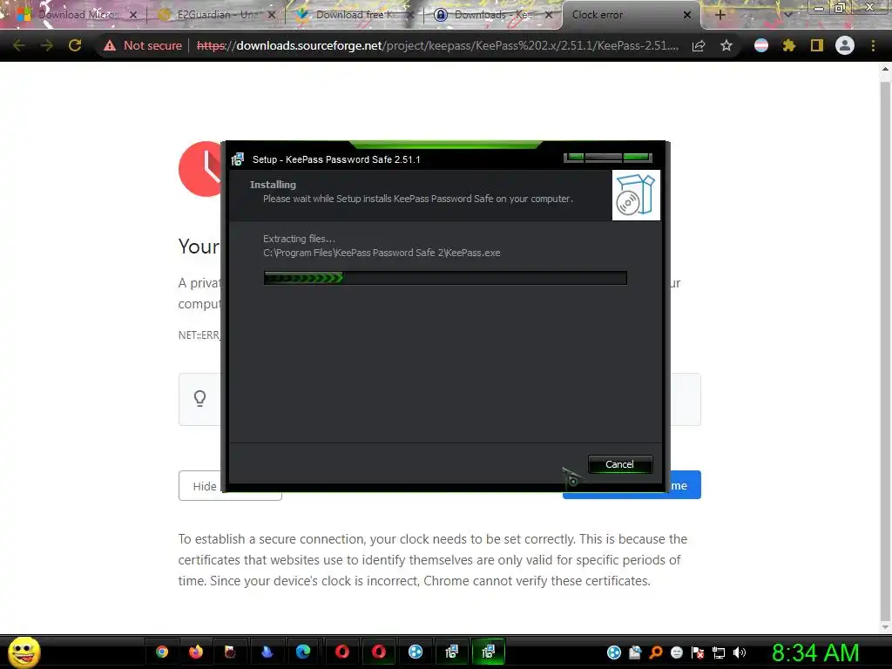892x669 pixels.
Task: Close the E2Guardian tab
Action: (272, 15)
